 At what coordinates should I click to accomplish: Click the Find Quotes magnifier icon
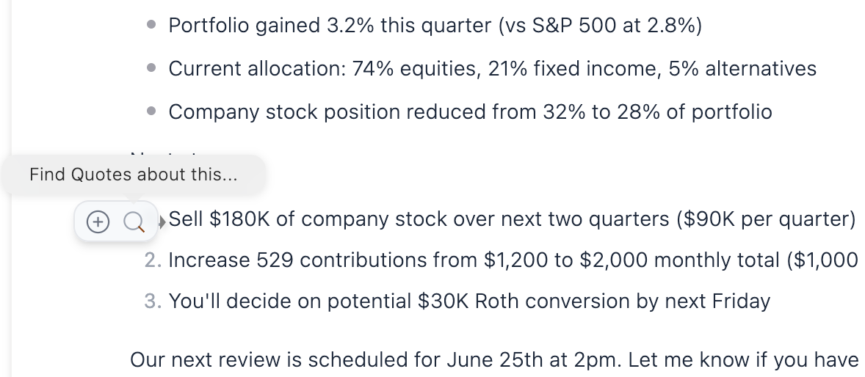[x=134, y=221]
